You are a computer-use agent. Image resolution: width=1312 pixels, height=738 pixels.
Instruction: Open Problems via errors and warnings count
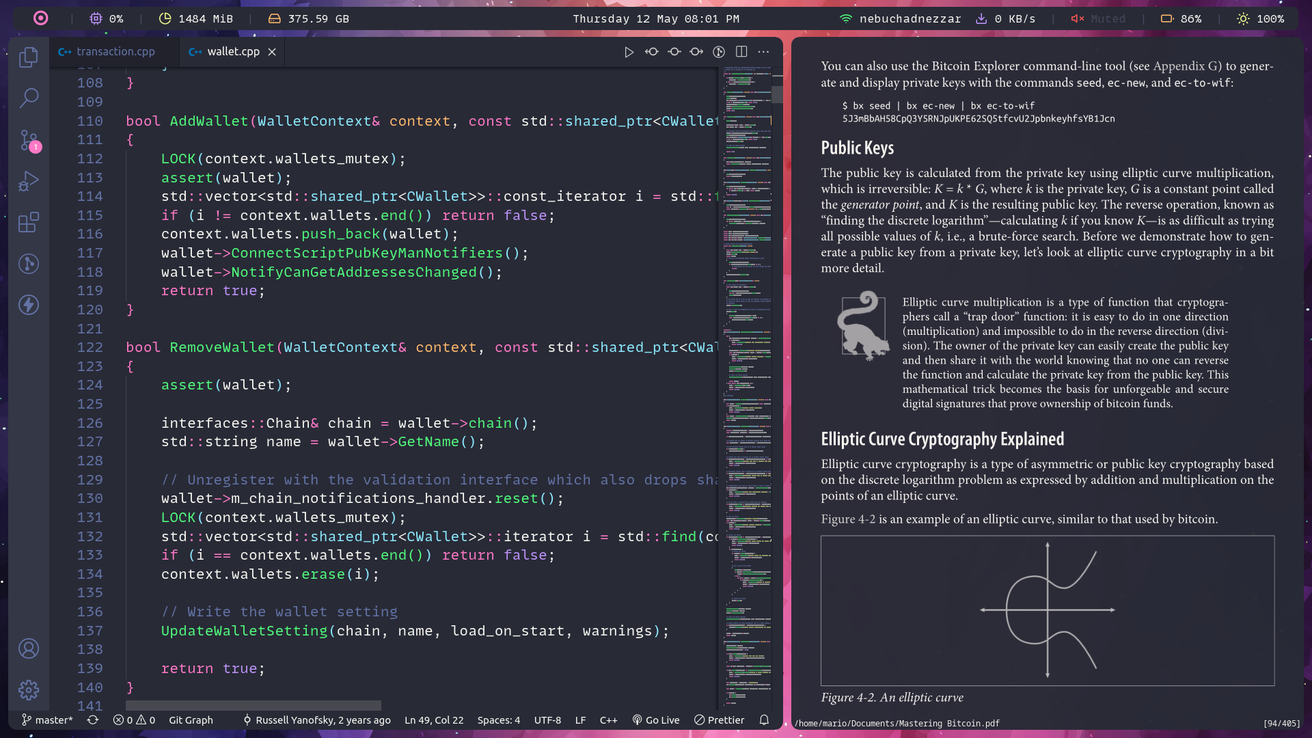click(134, 720)
